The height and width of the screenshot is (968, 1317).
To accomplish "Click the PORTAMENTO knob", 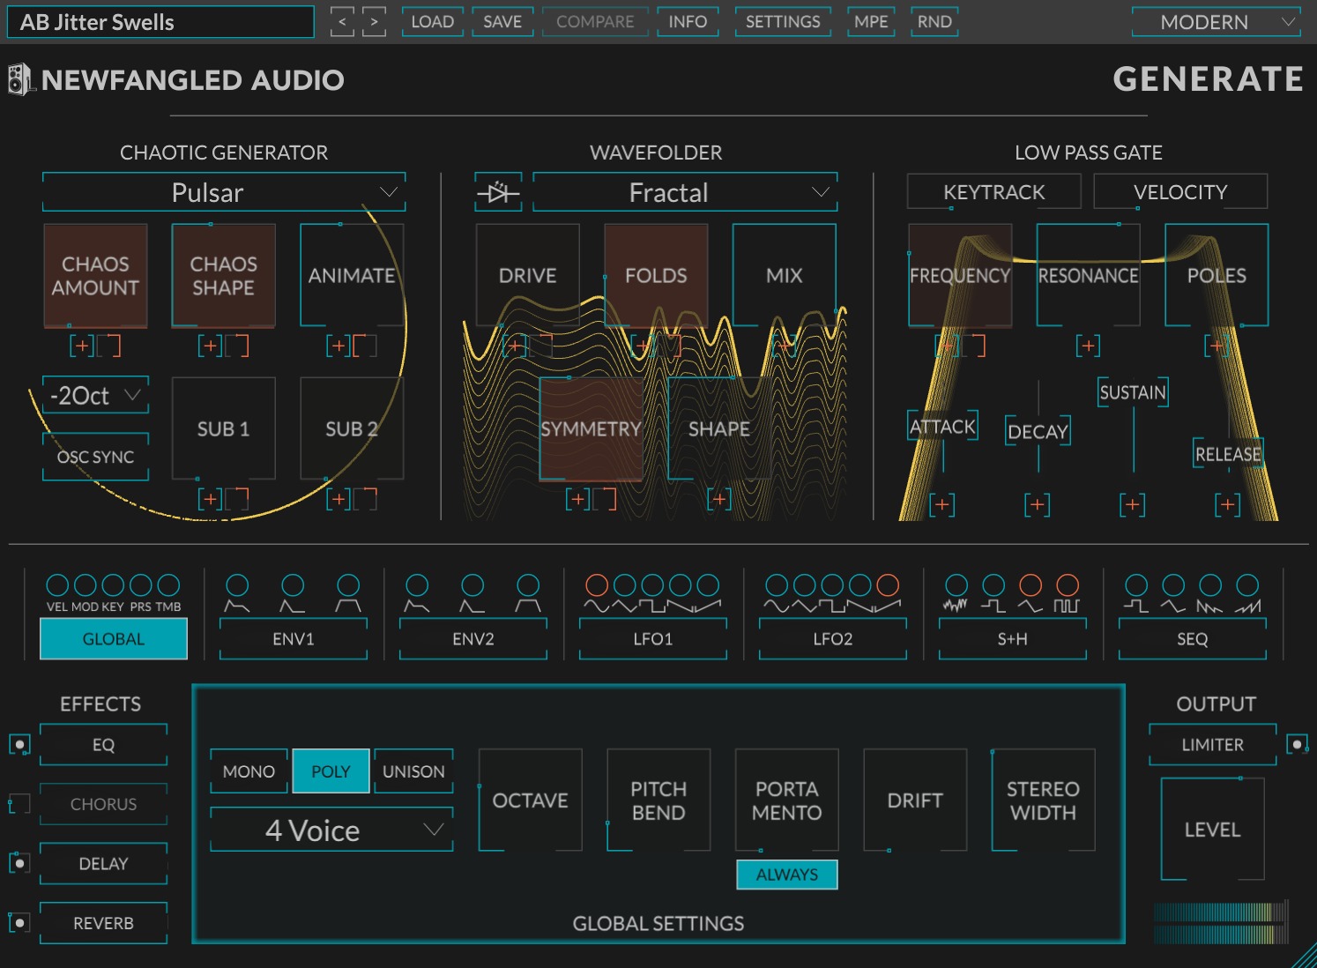I will [x=787, y=800].
